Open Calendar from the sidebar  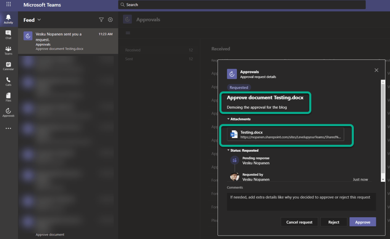click(8, 66)
